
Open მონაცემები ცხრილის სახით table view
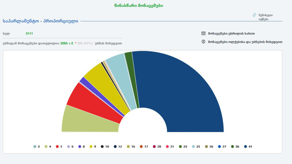(x=231, y=33)
